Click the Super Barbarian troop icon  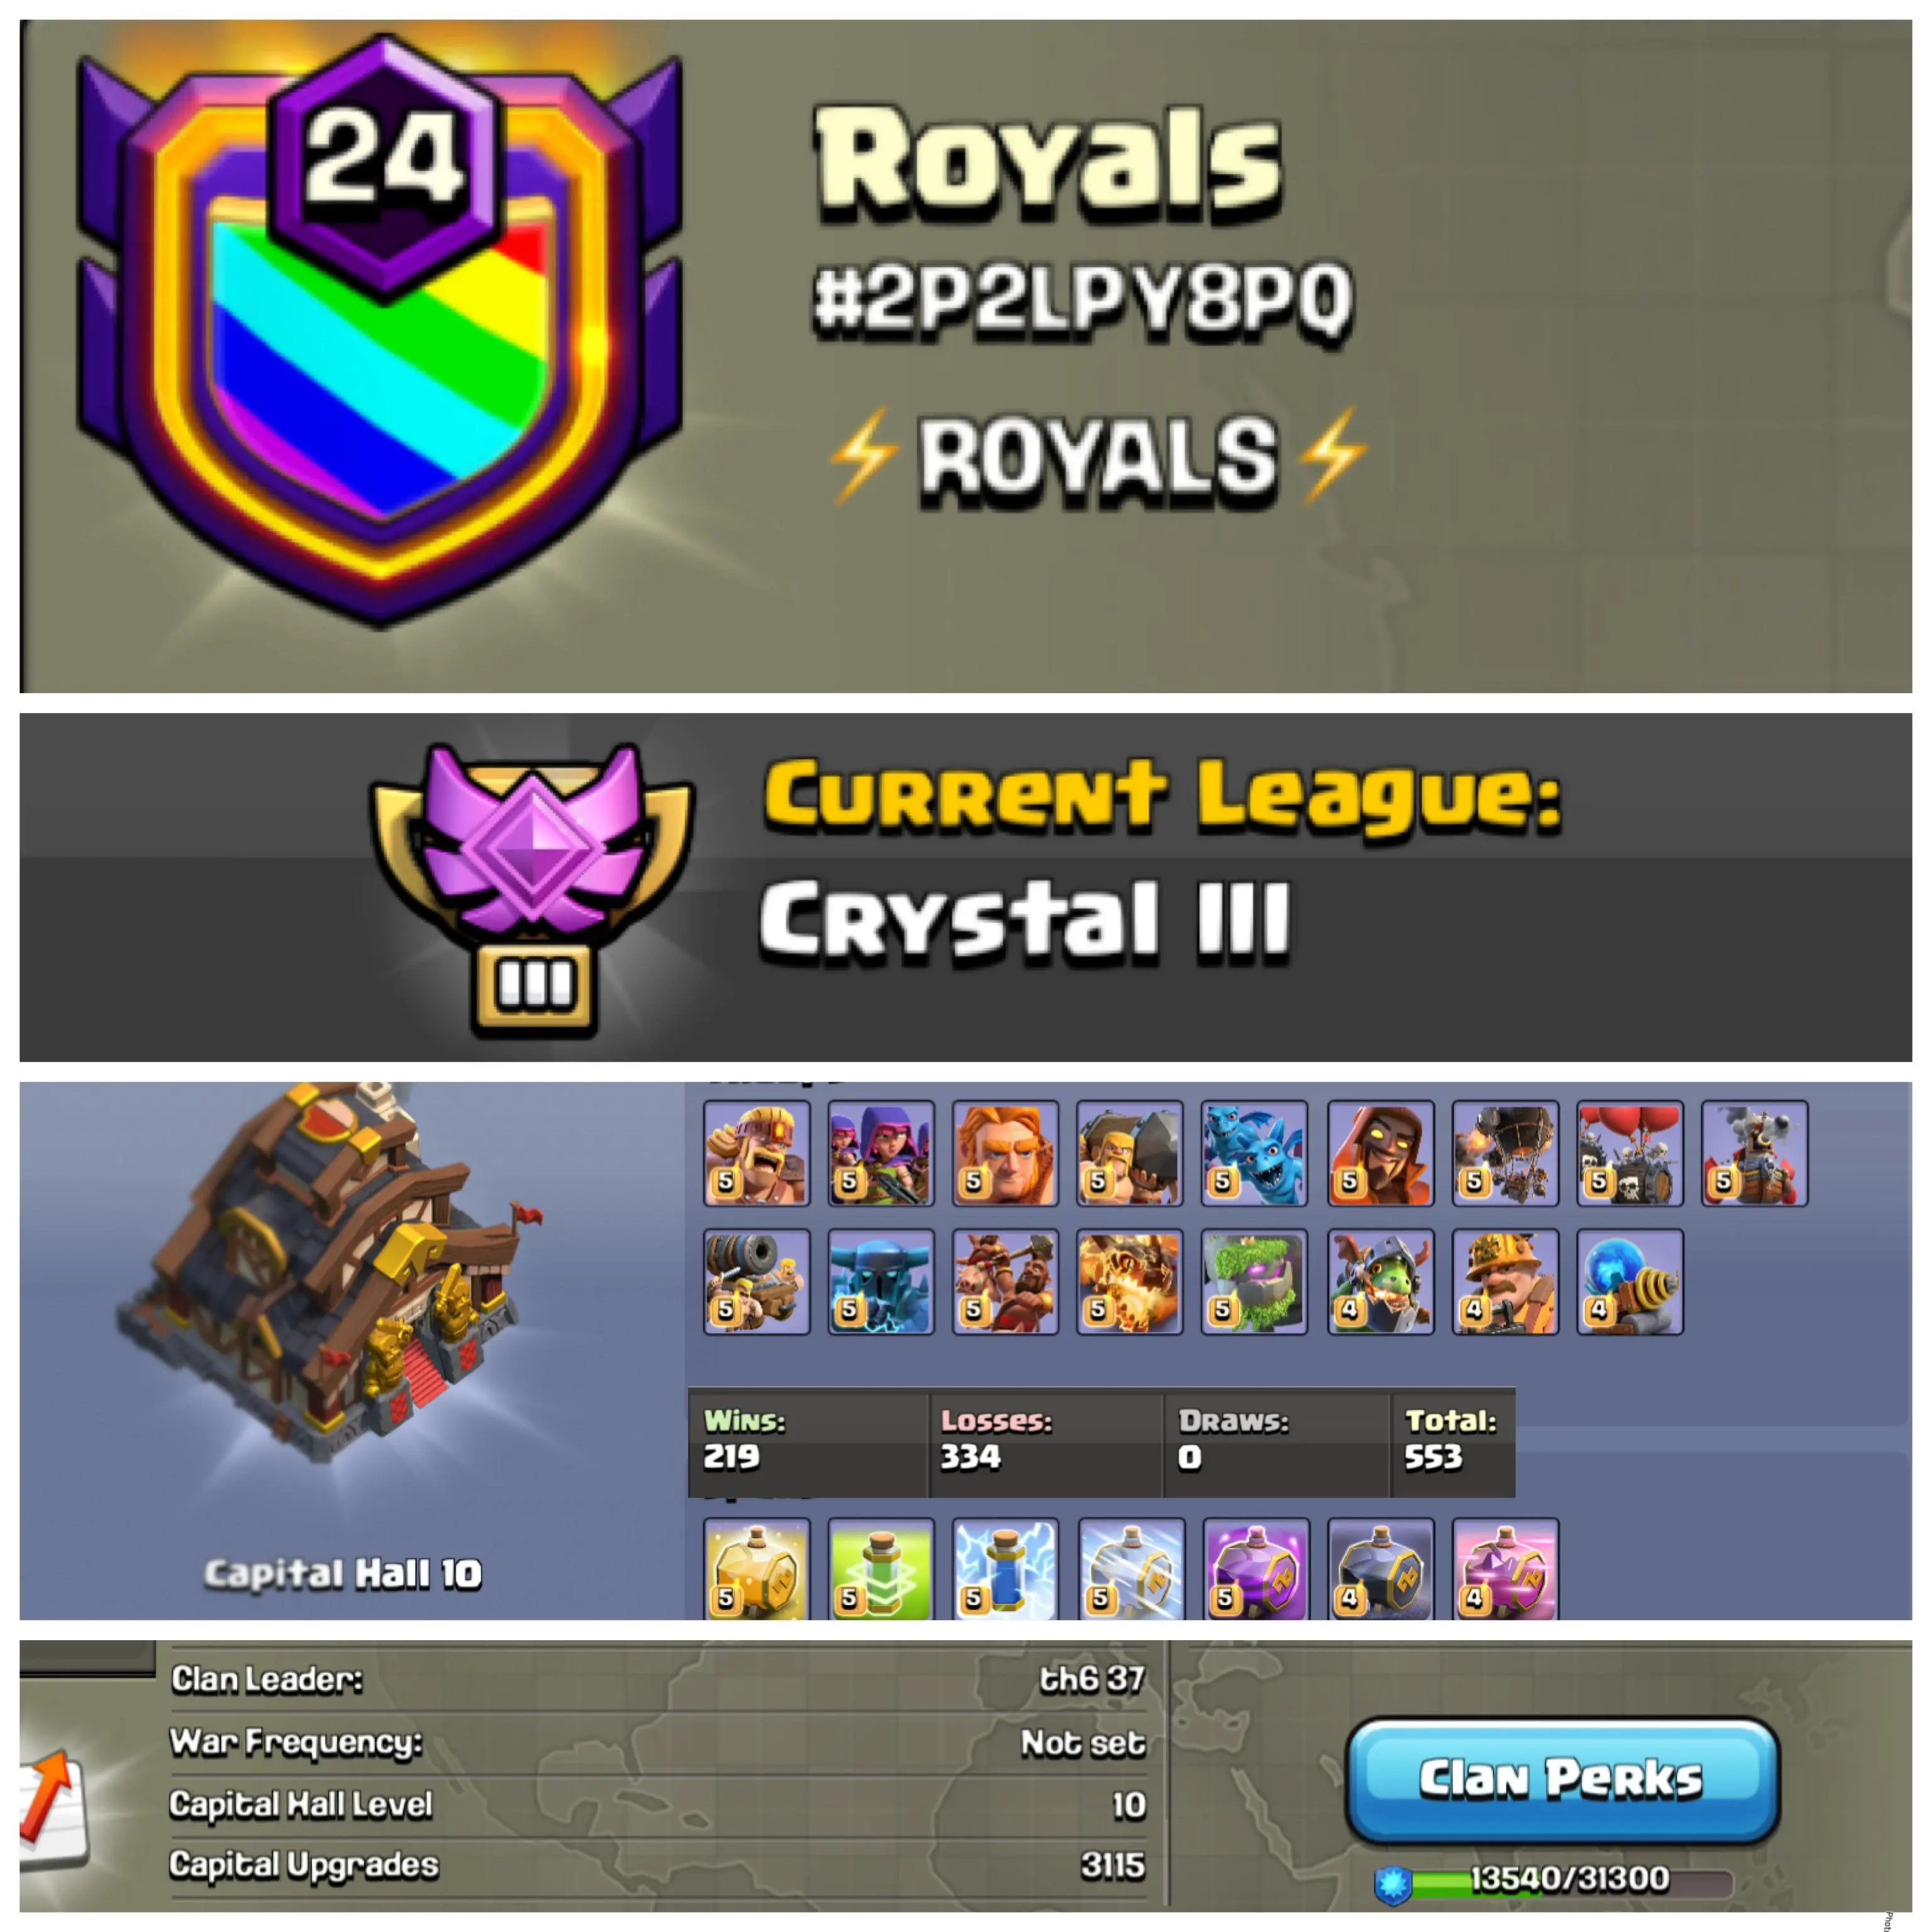pos(756,1153)
